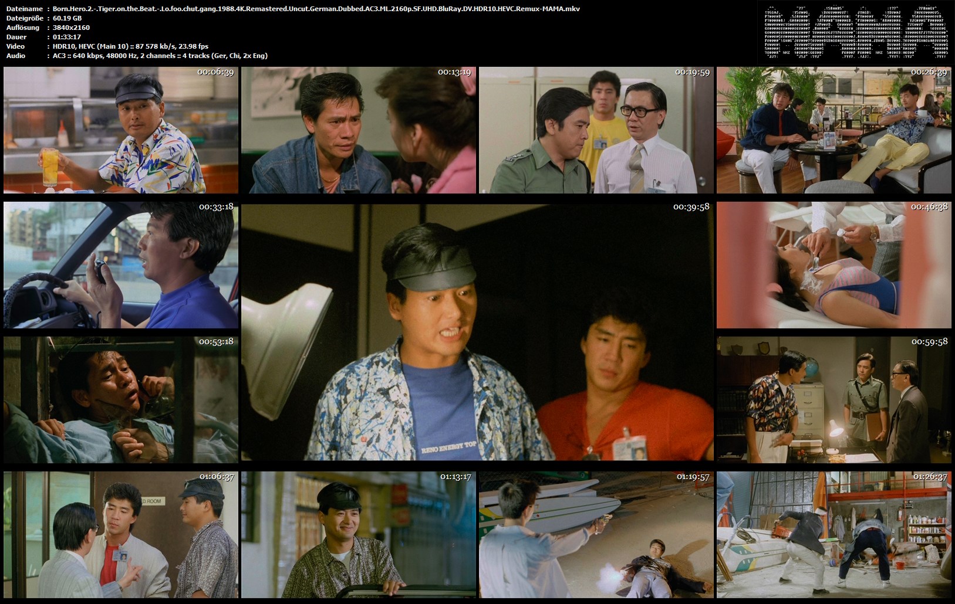The image size is (955, 604).
Task: Select the HDR10, HEVC video info line
Action: (131, 46)
